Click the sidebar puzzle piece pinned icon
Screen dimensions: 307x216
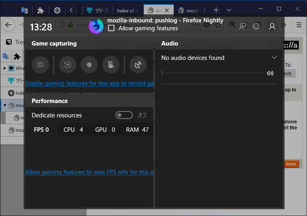pos(17,56)
